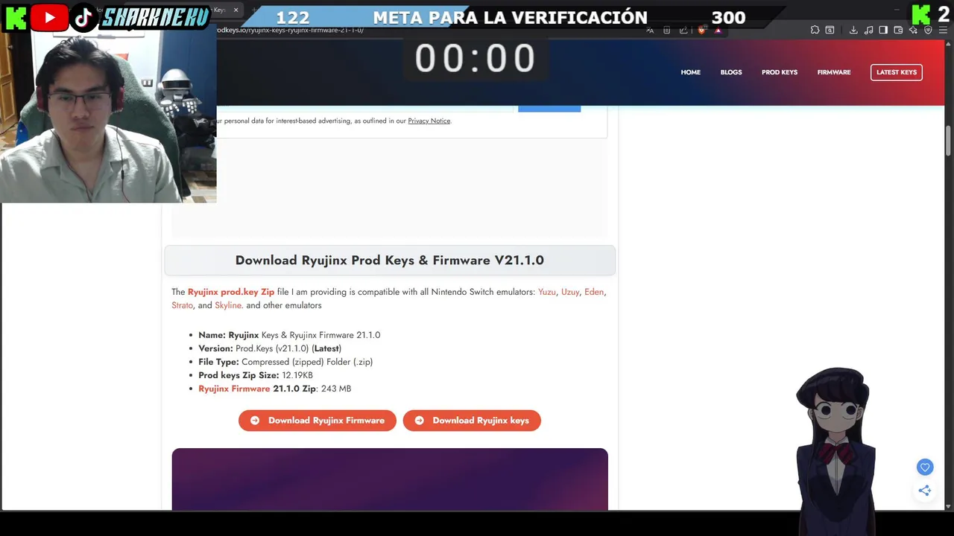Click the 'File Type: Compressed (zipped) Folder' row
The height and width of the screenshot is (536, 954).
click(x=285, y=362)
